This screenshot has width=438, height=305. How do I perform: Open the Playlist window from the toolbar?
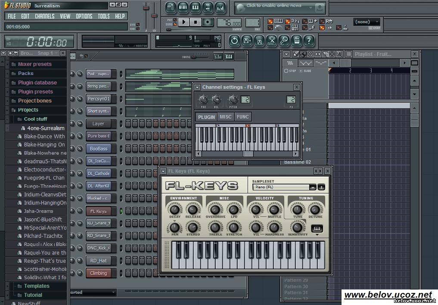click(x=171, y=8)
